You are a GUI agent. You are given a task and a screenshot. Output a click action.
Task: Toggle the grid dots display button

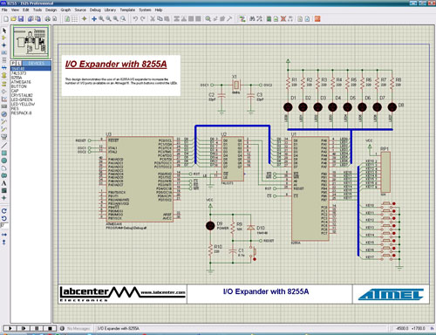[75, 19]
